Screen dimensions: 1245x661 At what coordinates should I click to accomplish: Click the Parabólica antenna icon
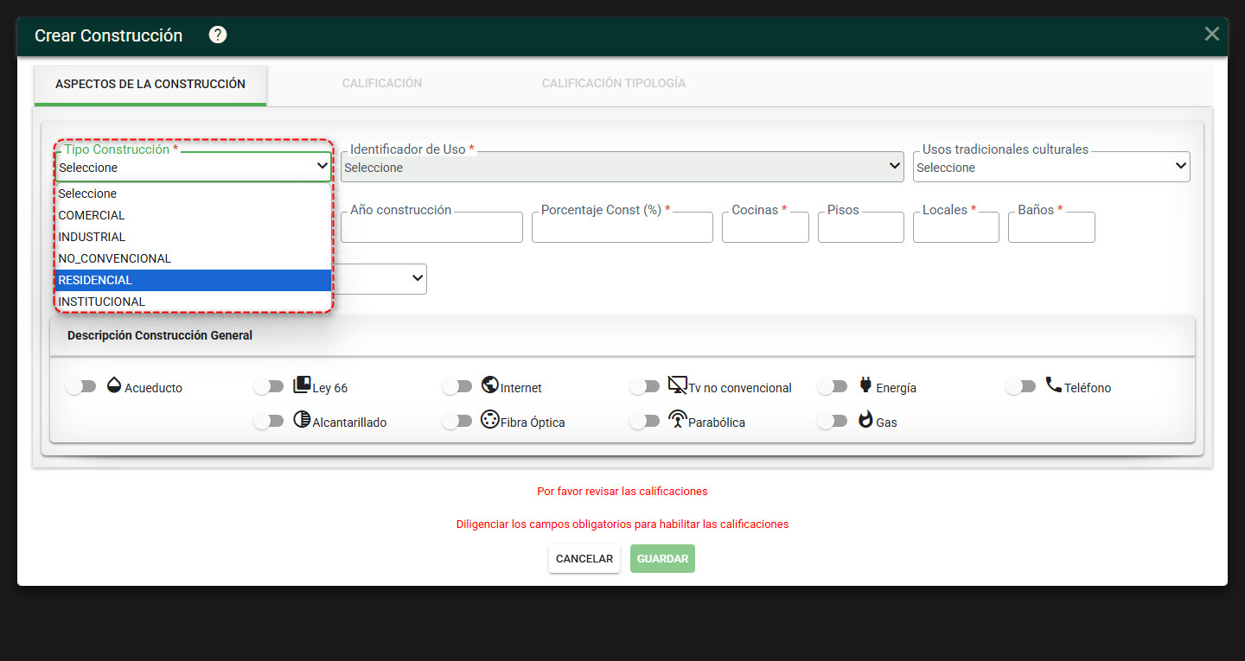point(678,420)
